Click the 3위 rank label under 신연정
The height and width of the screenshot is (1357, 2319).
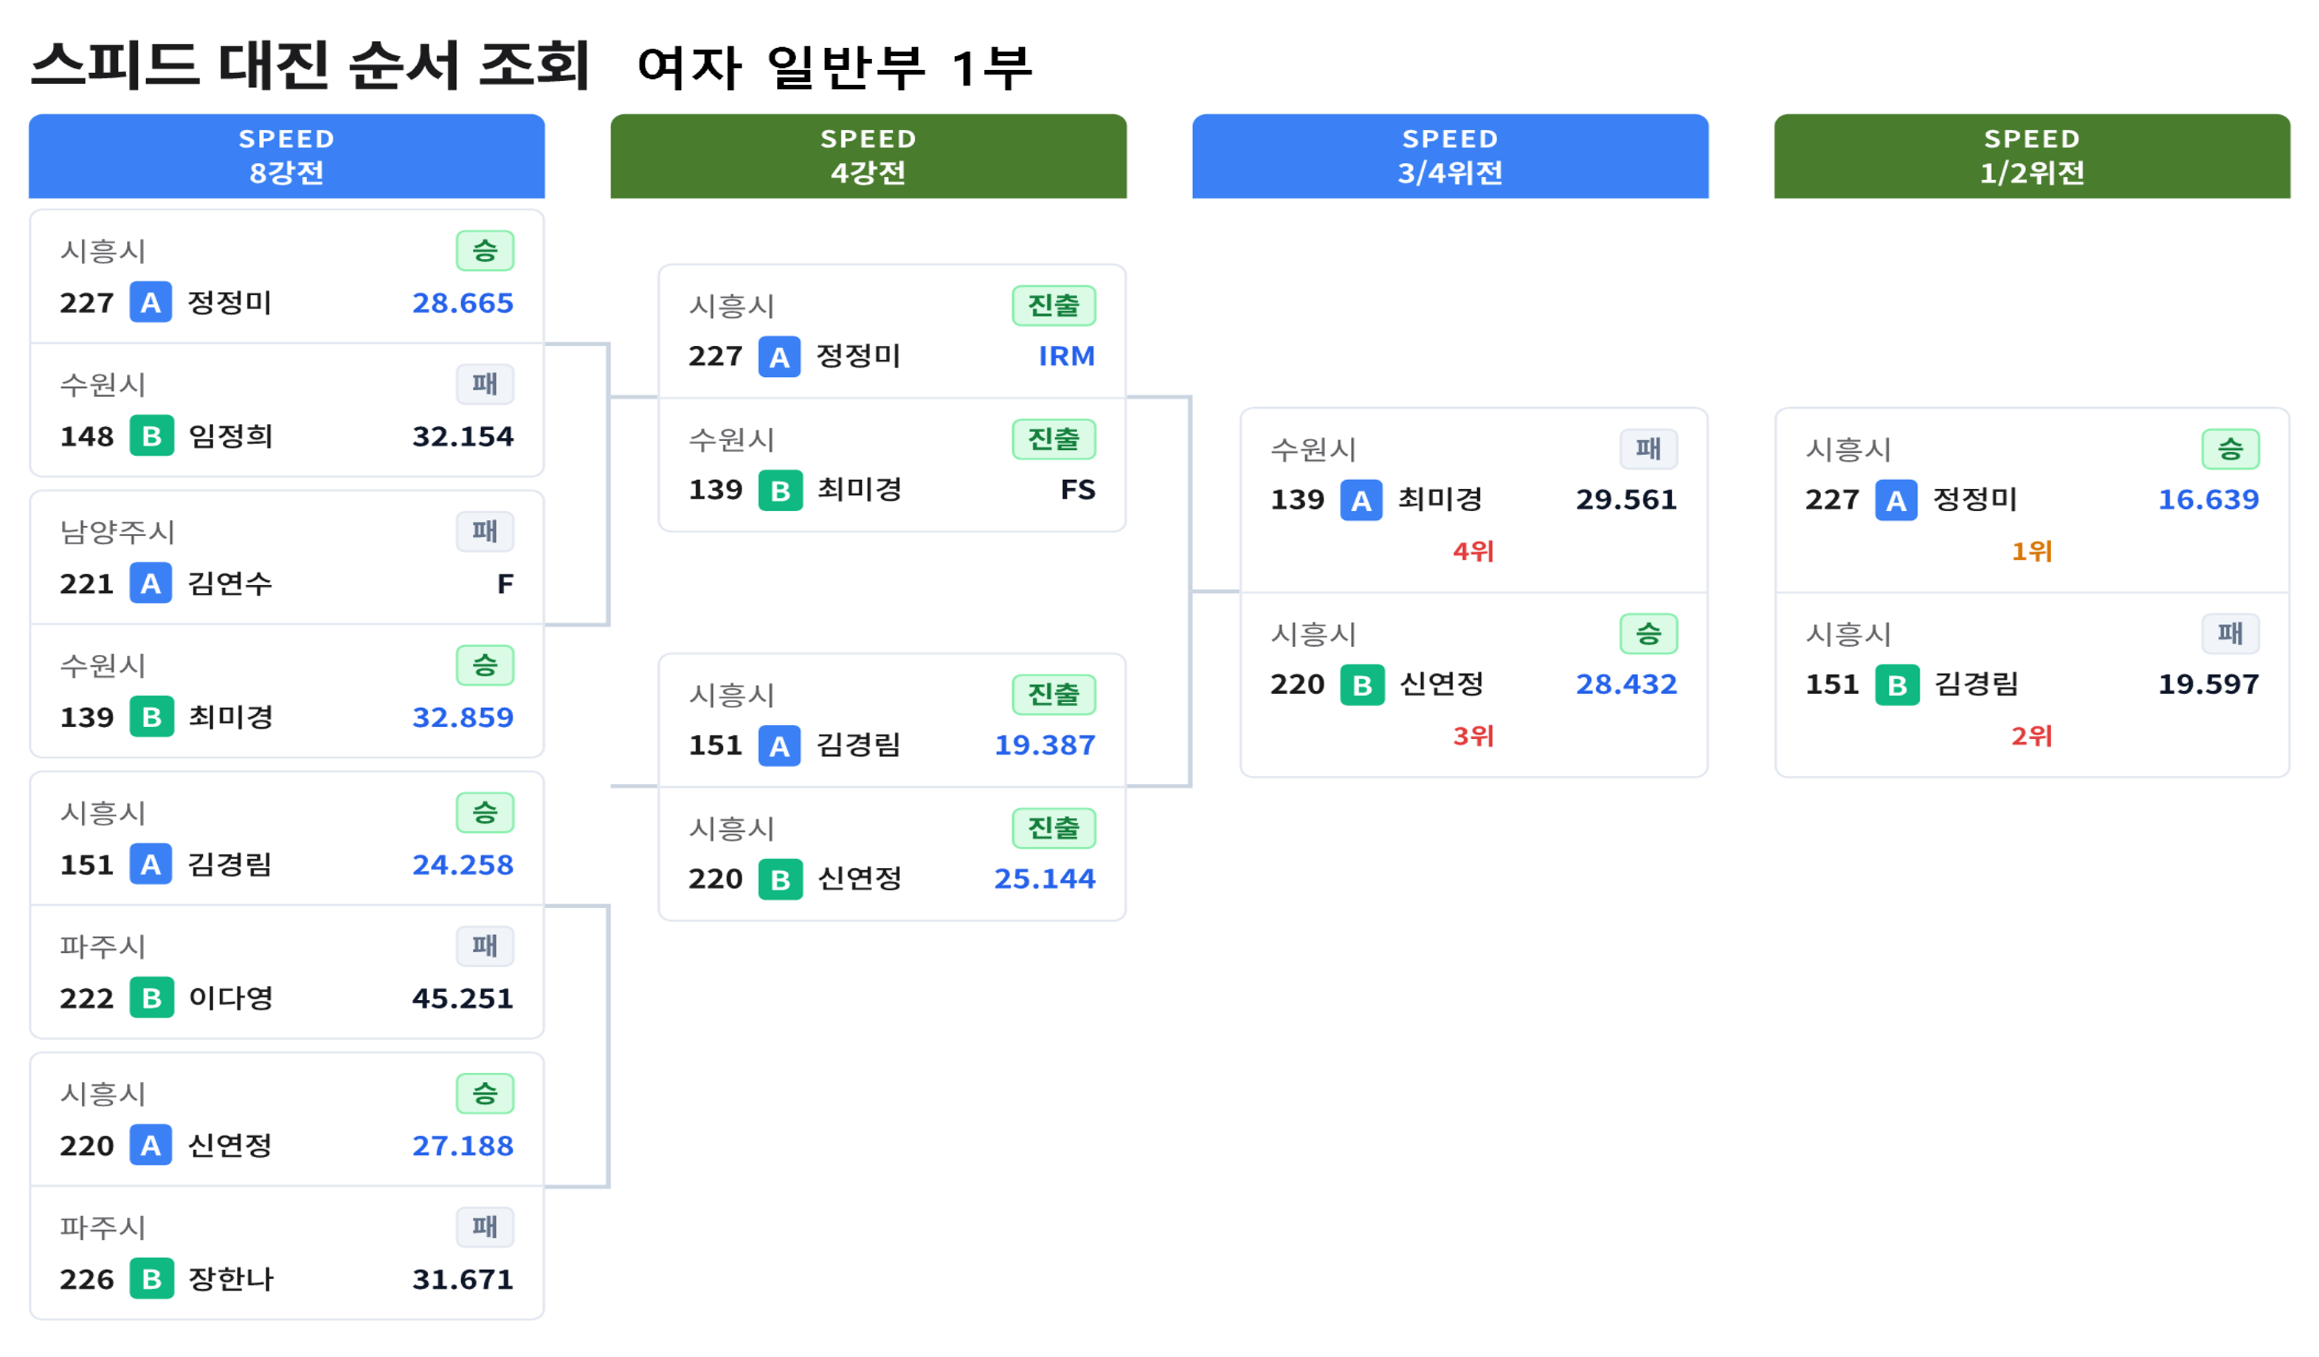(x=1473, y=736)
